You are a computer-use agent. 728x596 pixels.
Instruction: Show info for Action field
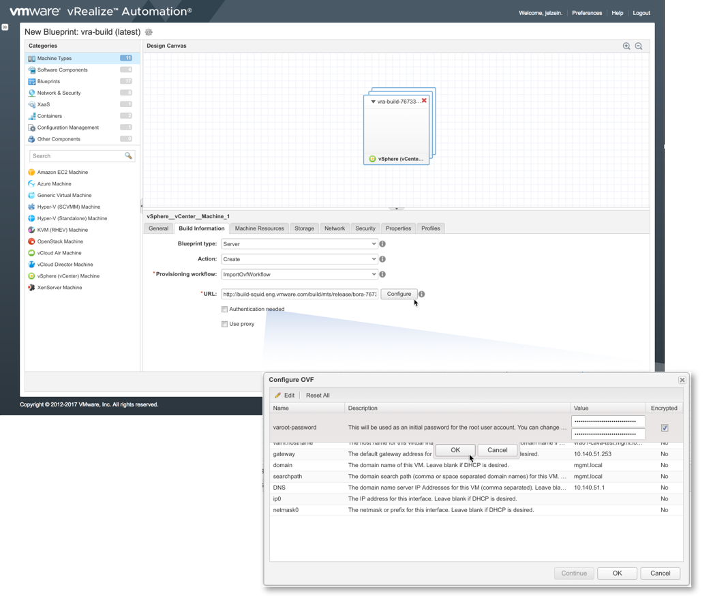click(382, 259)
